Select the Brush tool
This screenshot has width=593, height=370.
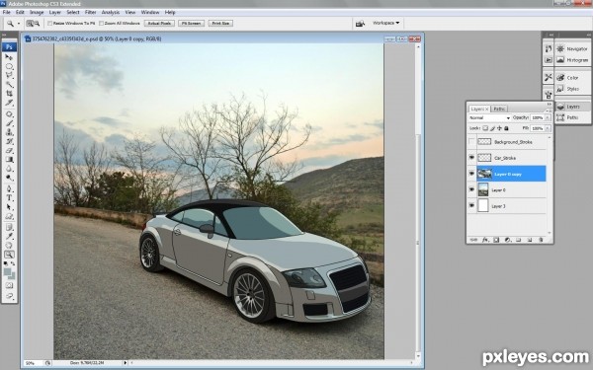click(9, 123)
